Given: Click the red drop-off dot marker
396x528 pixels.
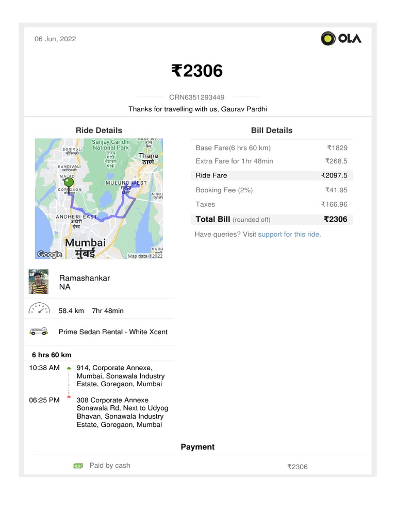Looking at the screenshot, I should coord(69,397).
